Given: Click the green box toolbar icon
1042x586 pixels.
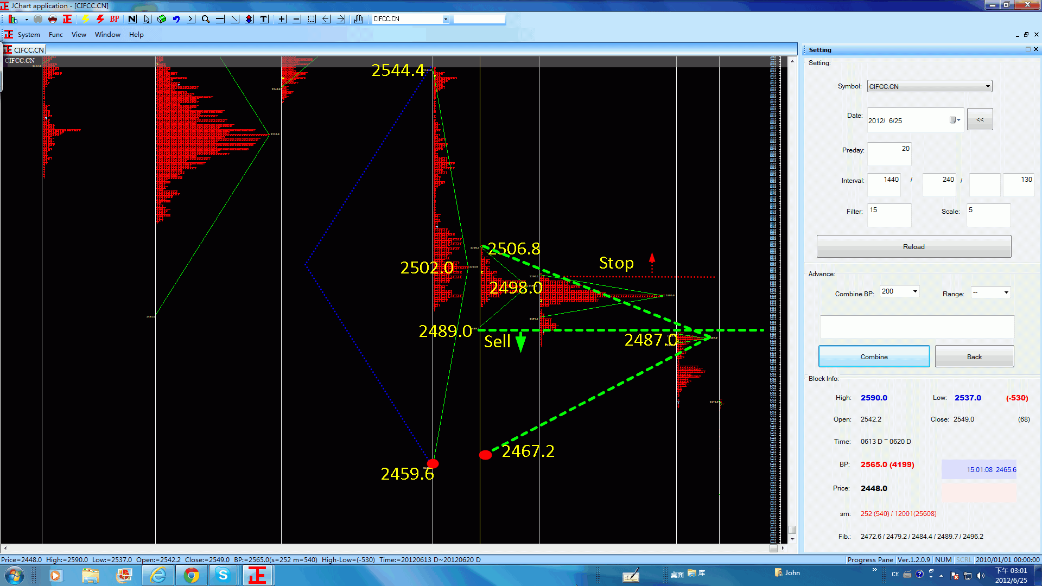Looking at the screenshot, I should tap(162, 19).
